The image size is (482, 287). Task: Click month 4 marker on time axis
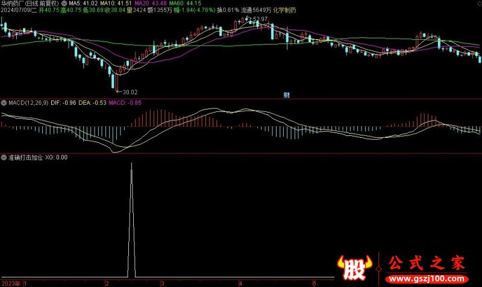pyautogui.click(x=240, y=283)
